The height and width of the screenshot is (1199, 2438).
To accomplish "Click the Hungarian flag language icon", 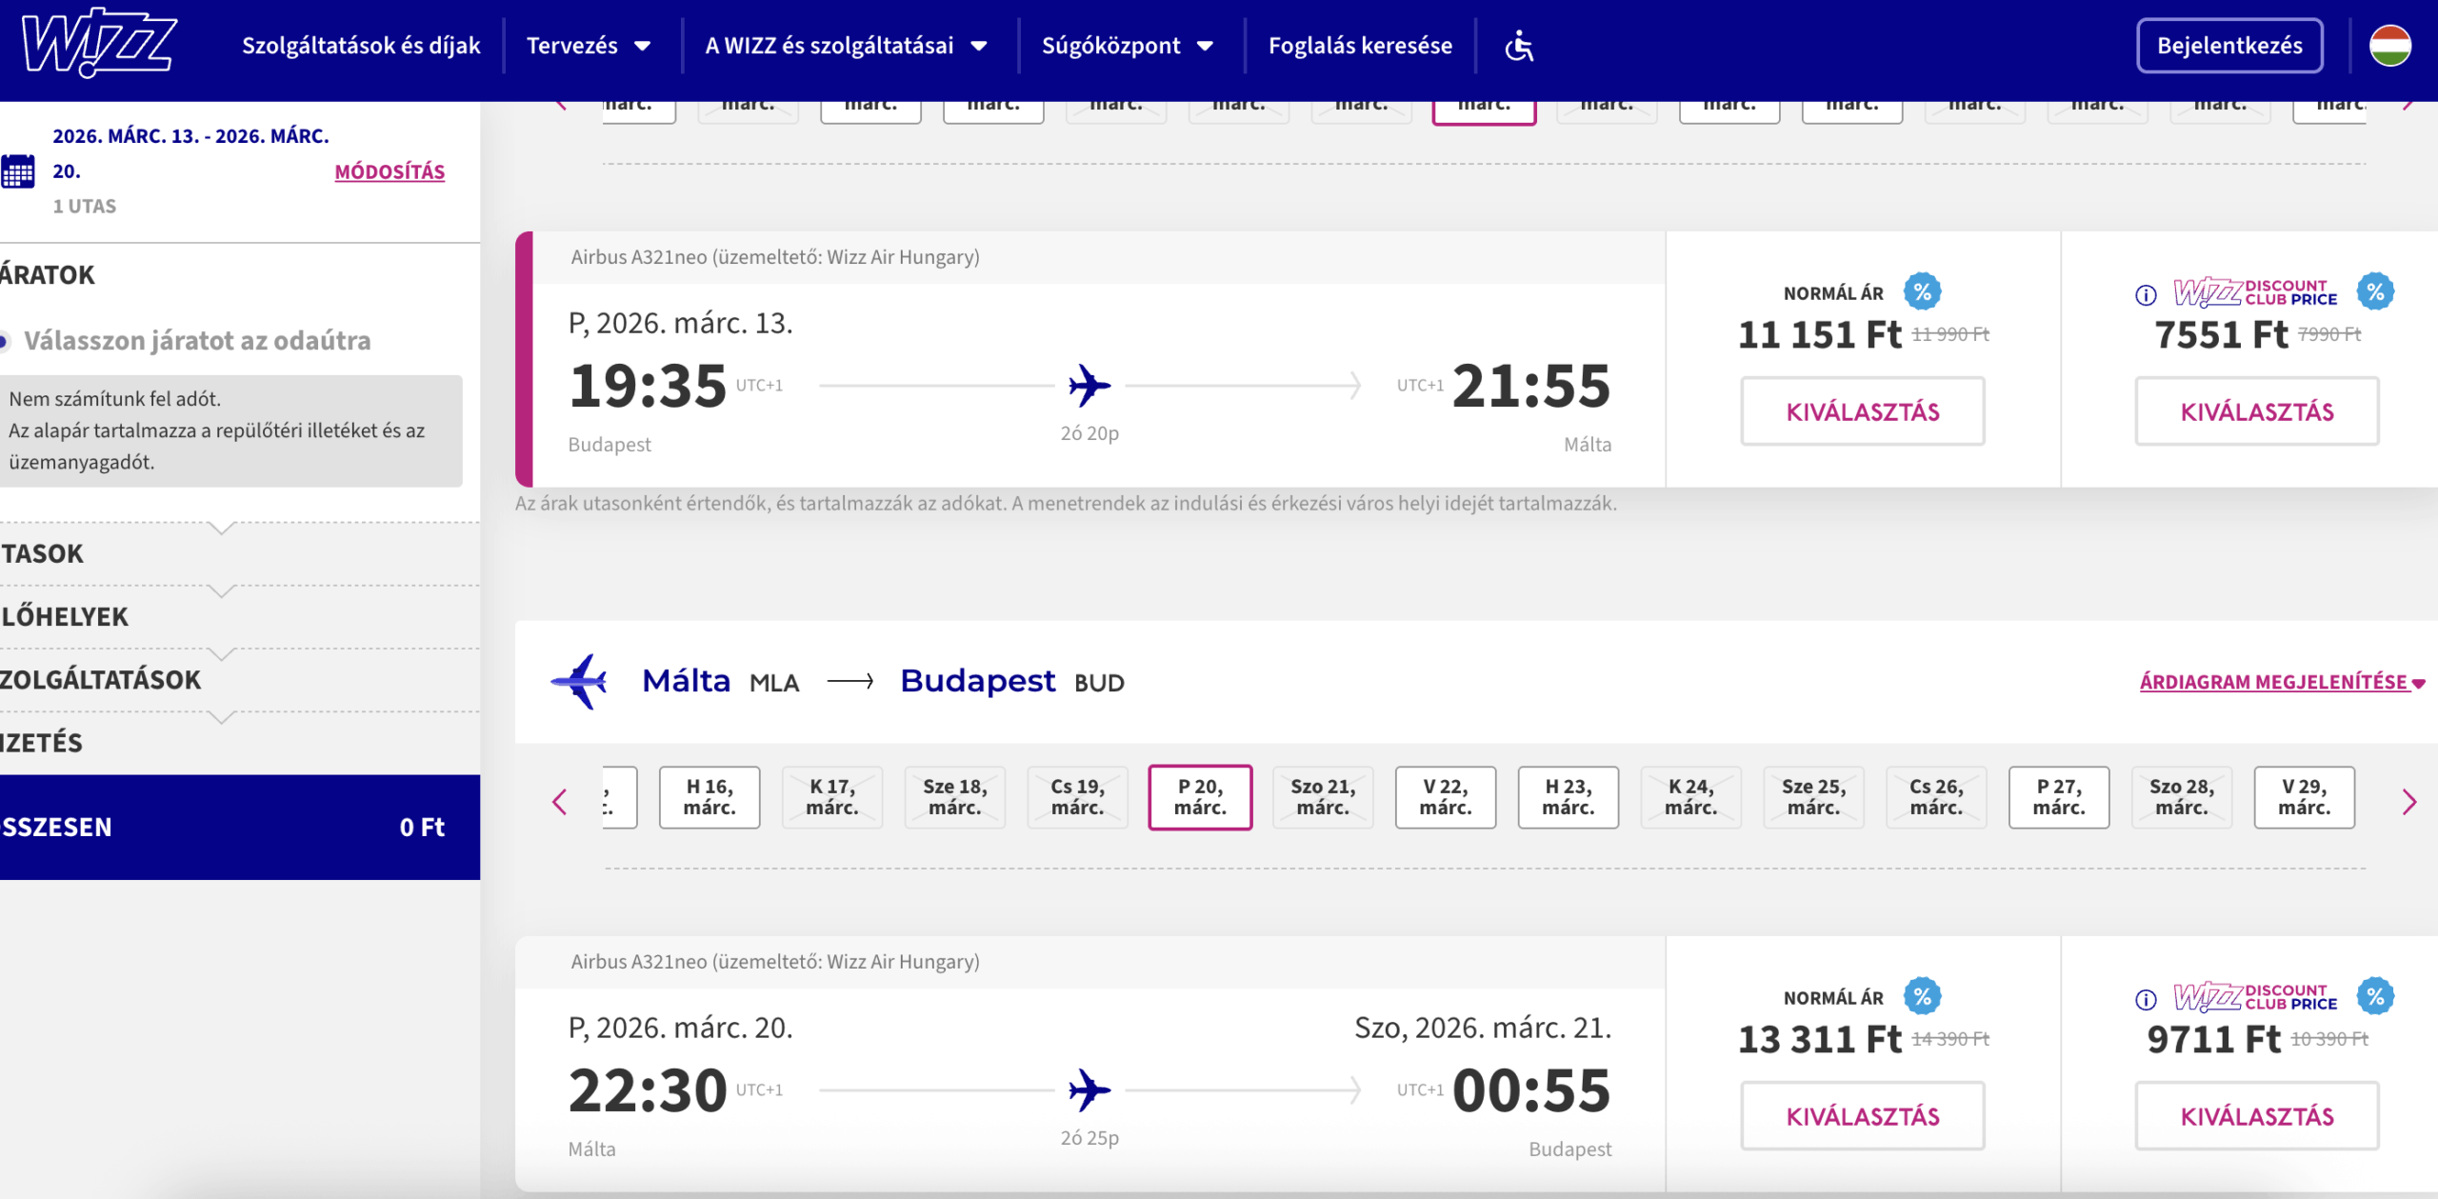I will [x=2389, y=46].
